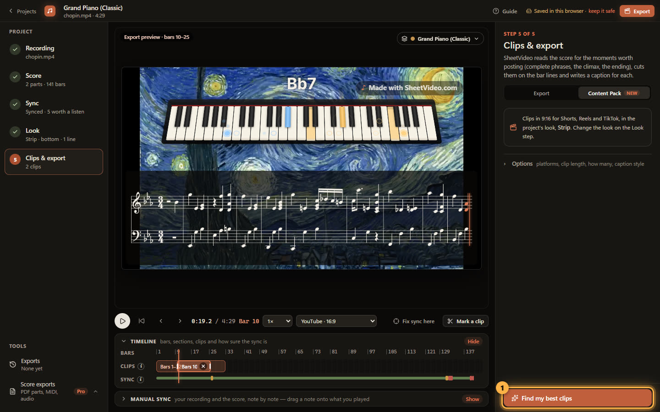Click the Clips info icon

(x=141, y=366)
